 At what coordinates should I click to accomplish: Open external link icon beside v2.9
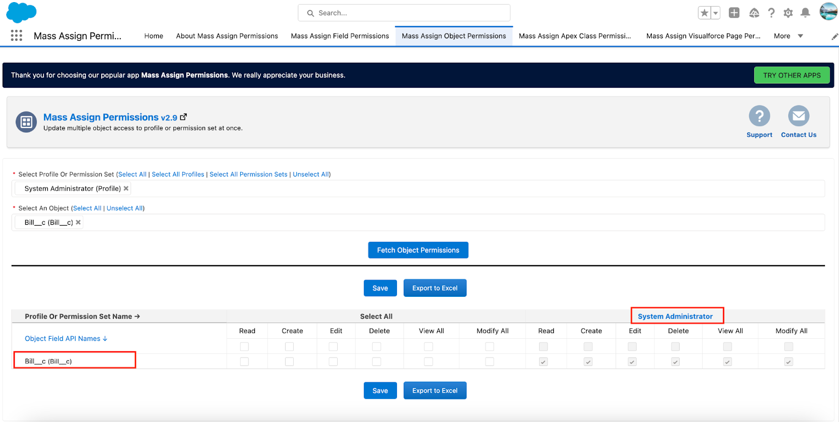pyautogui.click(x=183, y=117)
